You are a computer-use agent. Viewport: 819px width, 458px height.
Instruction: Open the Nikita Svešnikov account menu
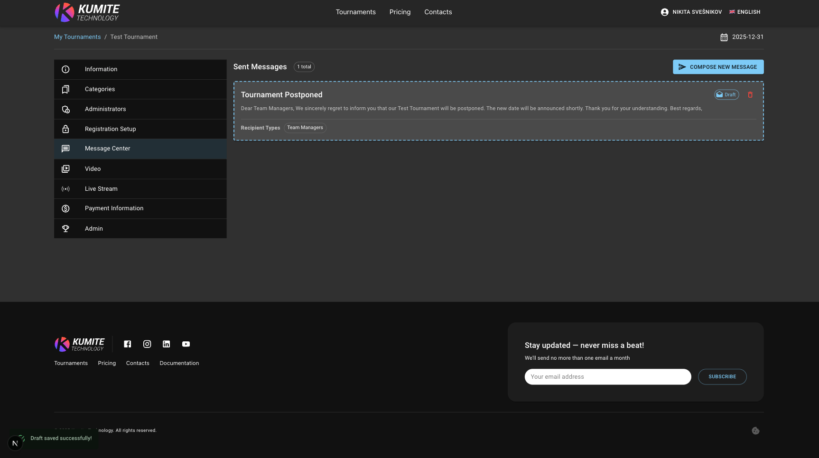click(x=691, y=12)
